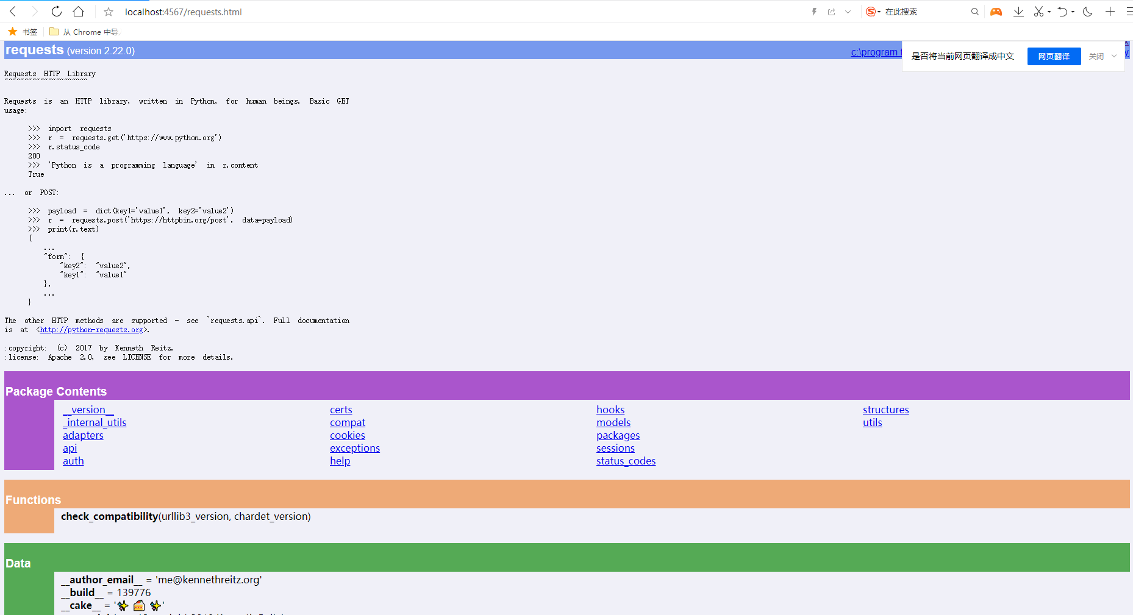This screenshot has height=615, width=1133.
Task: Open the c:\program file path link
Action: (x=876, y=52)
